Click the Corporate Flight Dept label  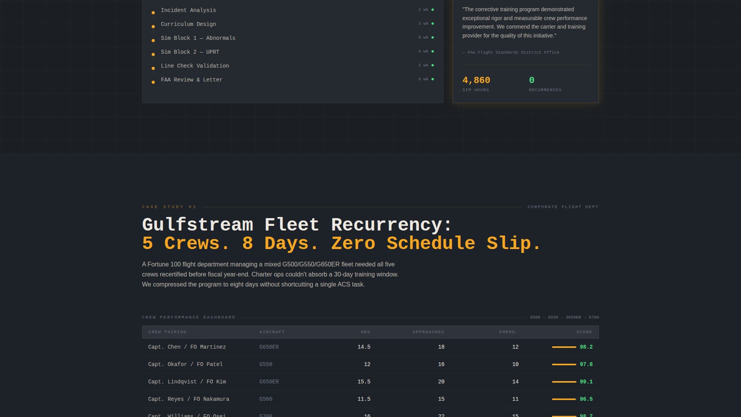563,207
